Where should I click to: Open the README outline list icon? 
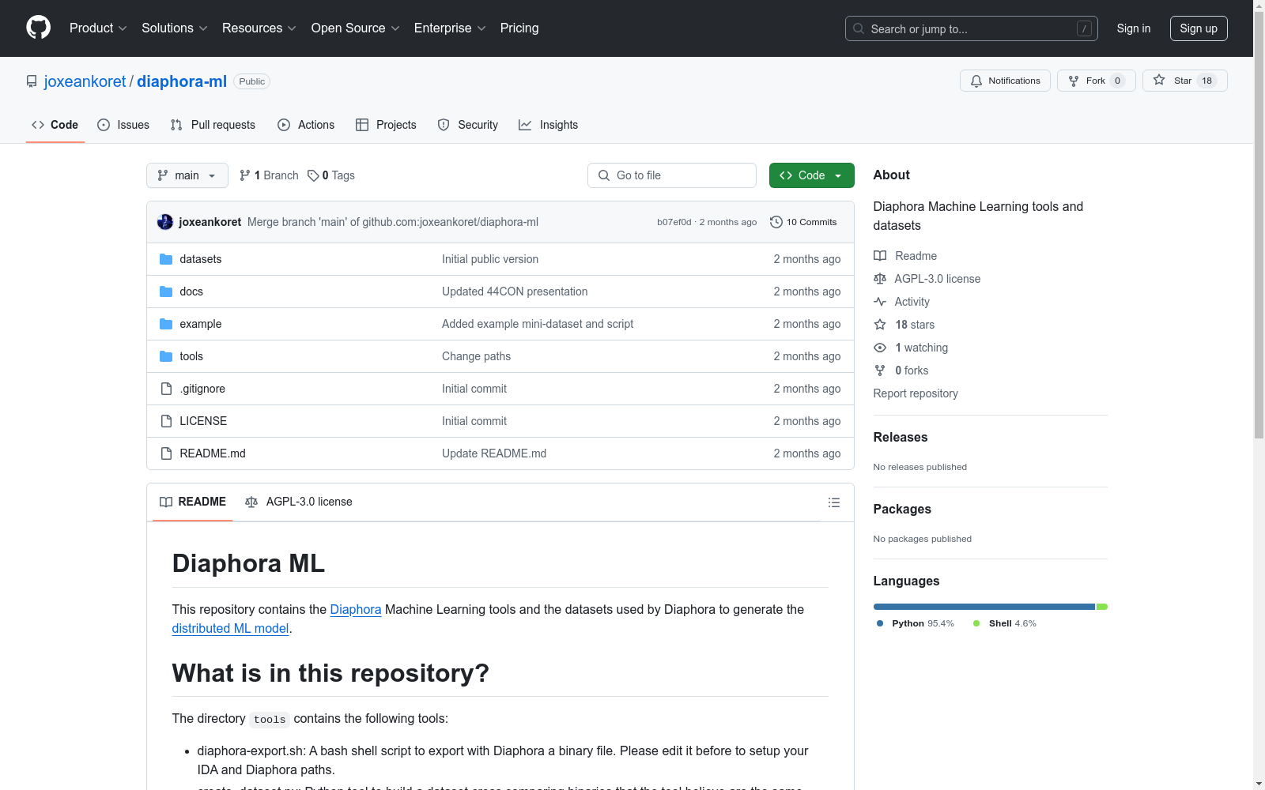(x=833, y=502)
